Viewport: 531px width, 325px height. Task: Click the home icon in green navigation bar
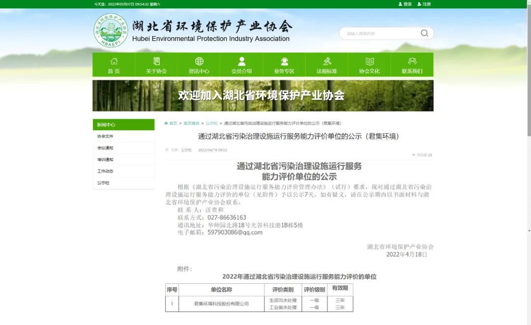pos(114,61)
